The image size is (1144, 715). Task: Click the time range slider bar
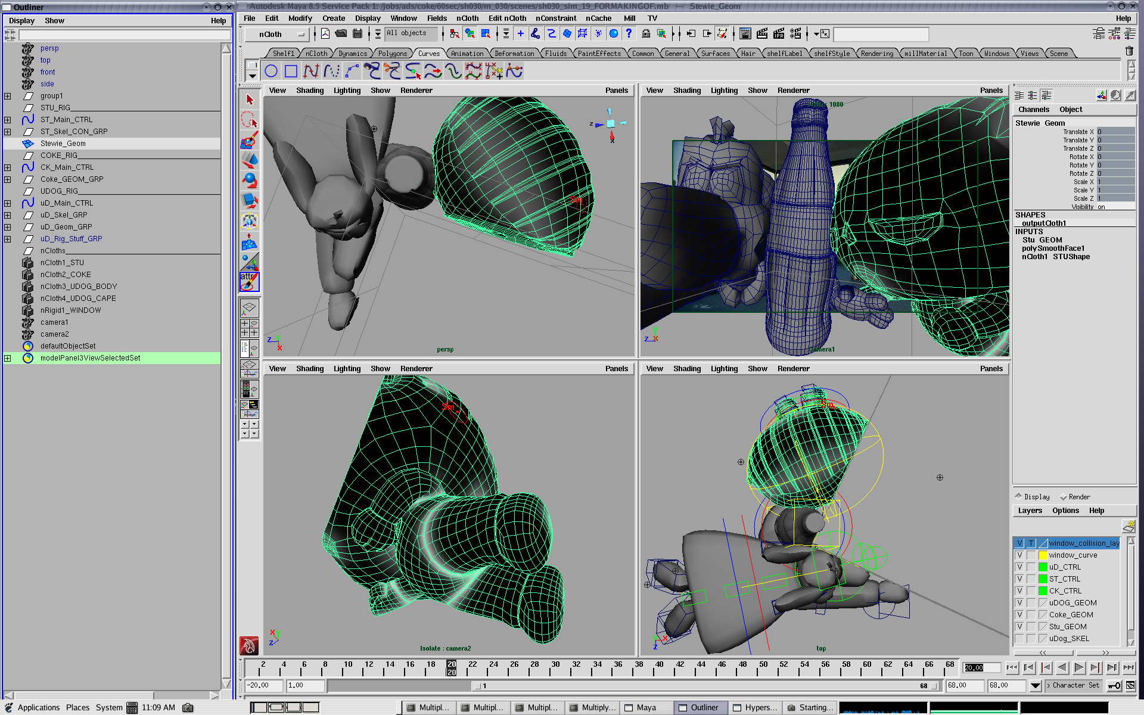[x=705, y=686]
